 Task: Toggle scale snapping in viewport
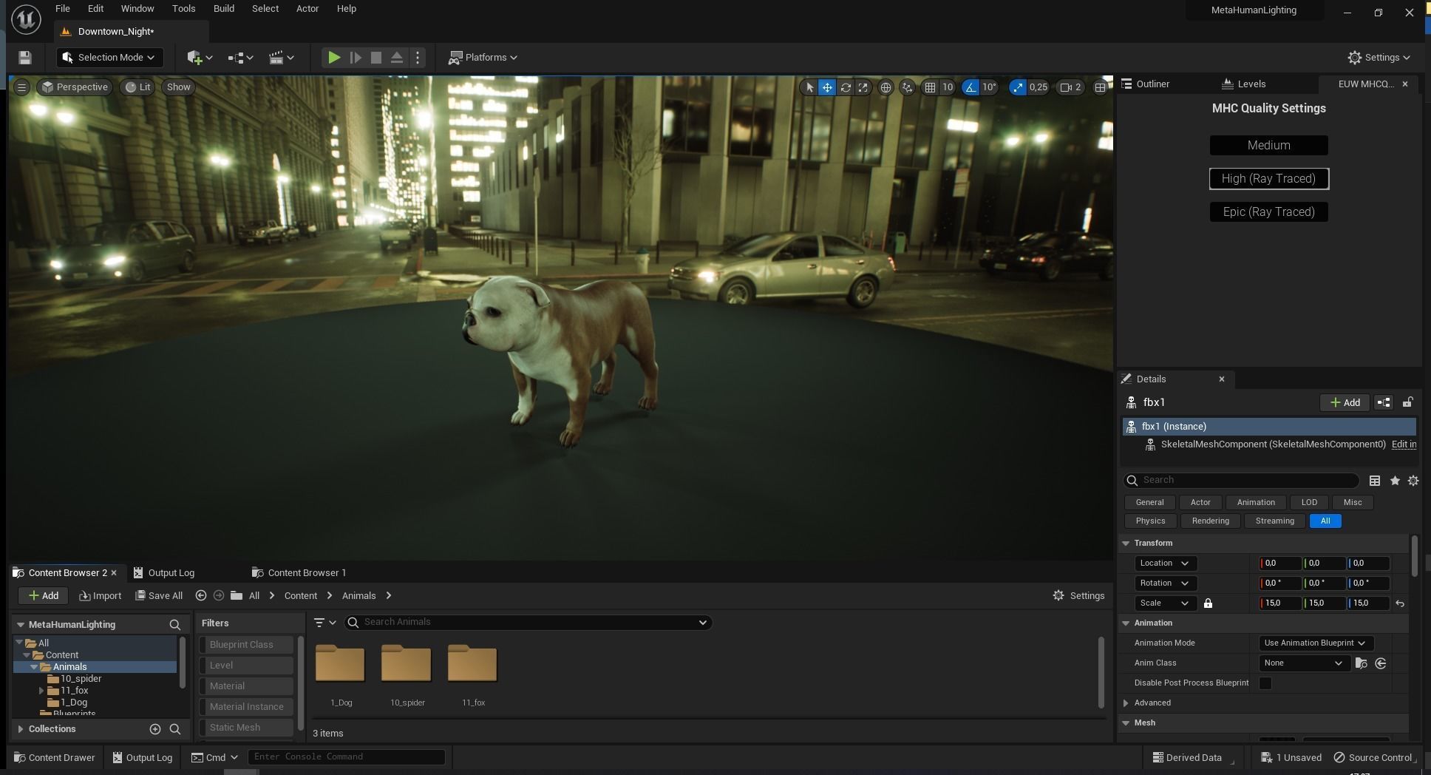(x=1018, y=87)
